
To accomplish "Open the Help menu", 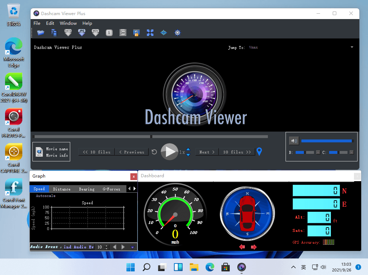I will 87,23.
